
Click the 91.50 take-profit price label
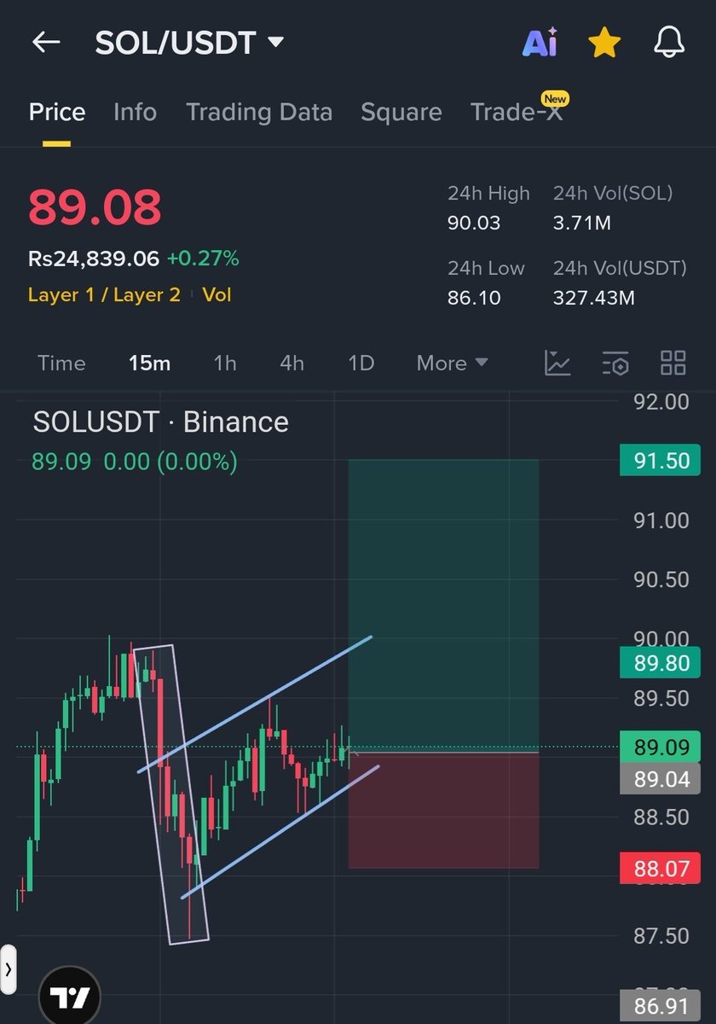click(x=661, y=461)
